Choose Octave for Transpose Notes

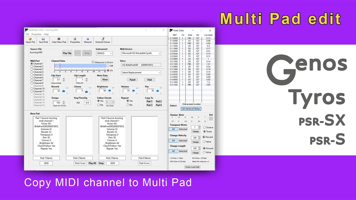pyautogui.click(x=204, y=127)
